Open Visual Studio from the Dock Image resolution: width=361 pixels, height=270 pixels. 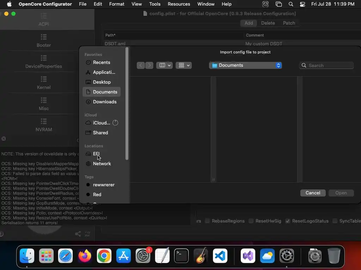coord(248,256)
